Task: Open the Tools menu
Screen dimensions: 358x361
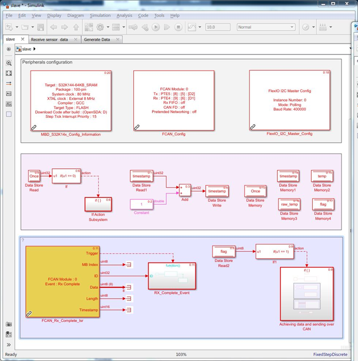Action: point(159,15)
